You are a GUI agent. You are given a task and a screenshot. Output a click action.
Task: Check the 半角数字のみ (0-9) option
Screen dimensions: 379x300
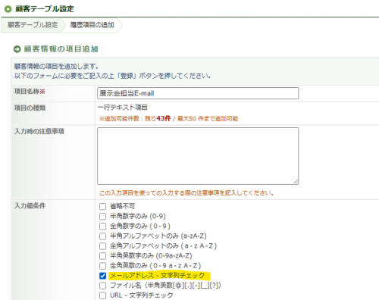[102, 217]
